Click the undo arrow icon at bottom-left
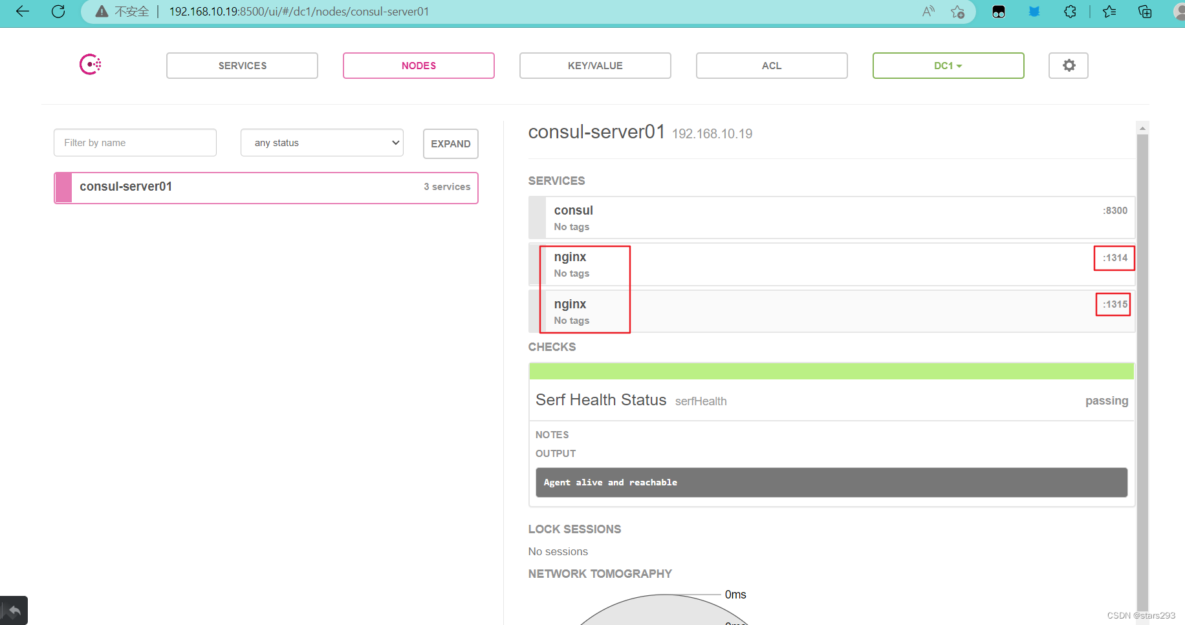 14,610
